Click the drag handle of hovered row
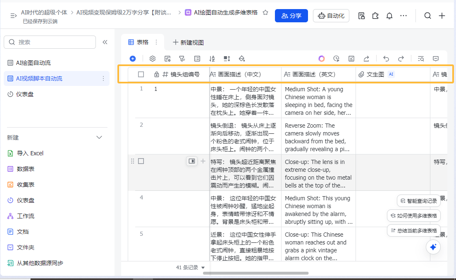 click(133, 161)
